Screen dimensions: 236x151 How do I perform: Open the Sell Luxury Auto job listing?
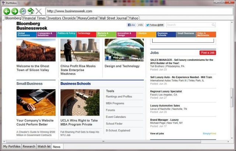pos(181,77)
